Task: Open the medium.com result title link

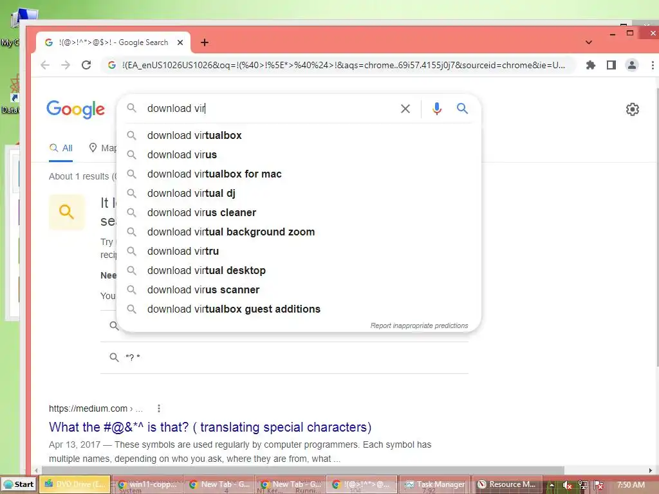Action: click(210, 427)
